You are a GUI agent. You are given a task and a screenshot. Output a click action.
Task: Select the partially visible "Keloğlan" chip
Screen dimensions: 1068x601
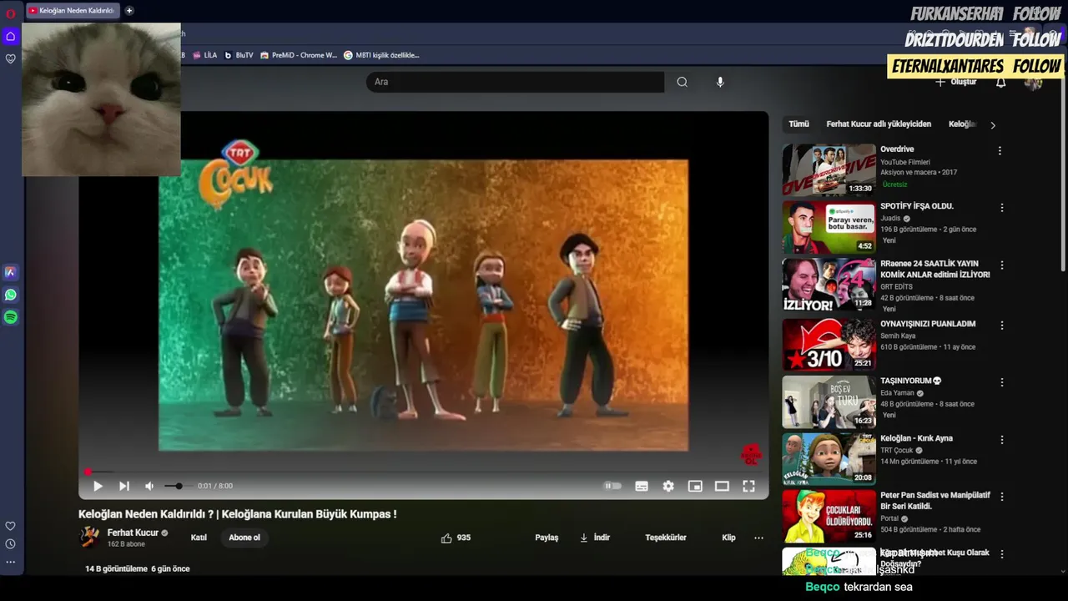point(962,124)
